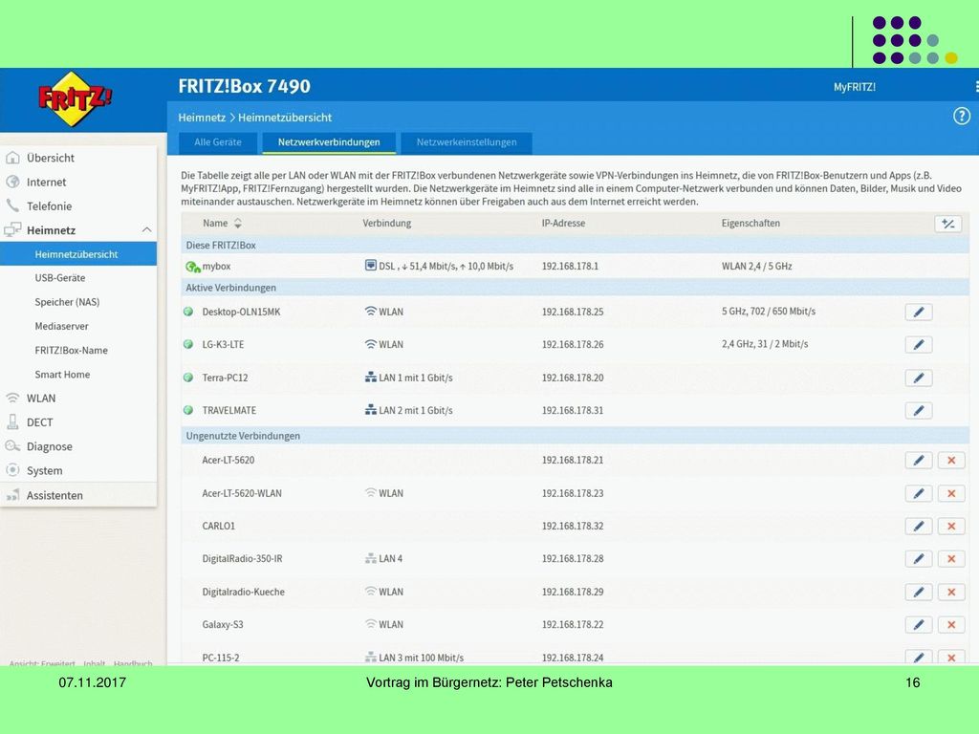Click Heimnetz in the breadcrumb
This screenshot has height=734, width=979.
point(202,118)
